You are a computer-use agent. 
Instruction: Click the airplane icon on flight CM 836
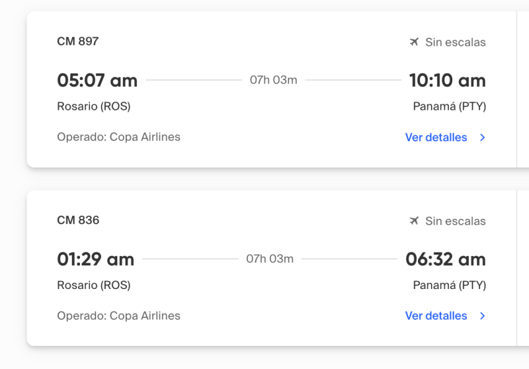pyautogui.click(x=415, y=221)
